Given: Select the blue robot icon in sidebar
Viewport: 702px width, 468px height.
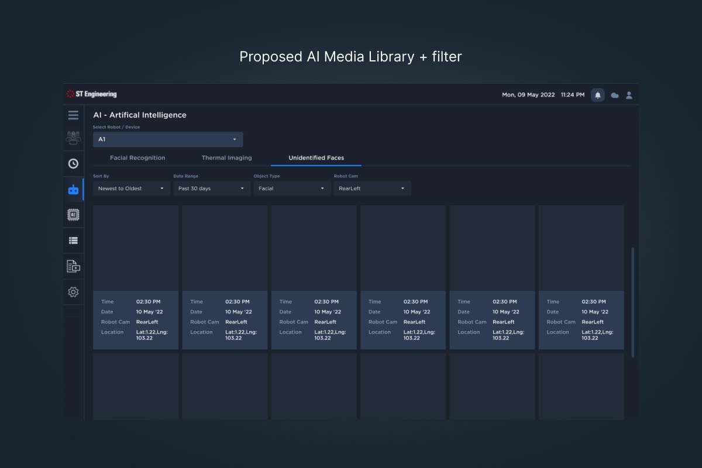Looking at the screenshot, I should [x=73, y=190].
